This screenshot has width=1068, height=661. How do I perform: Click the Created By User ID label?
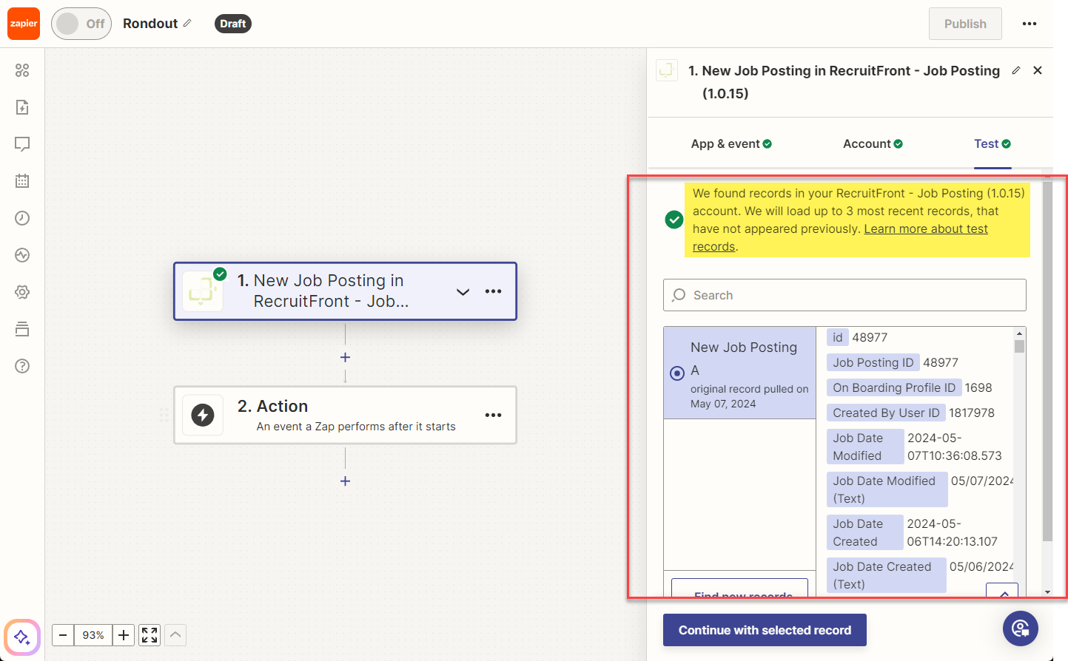click(x=886, y=413)
